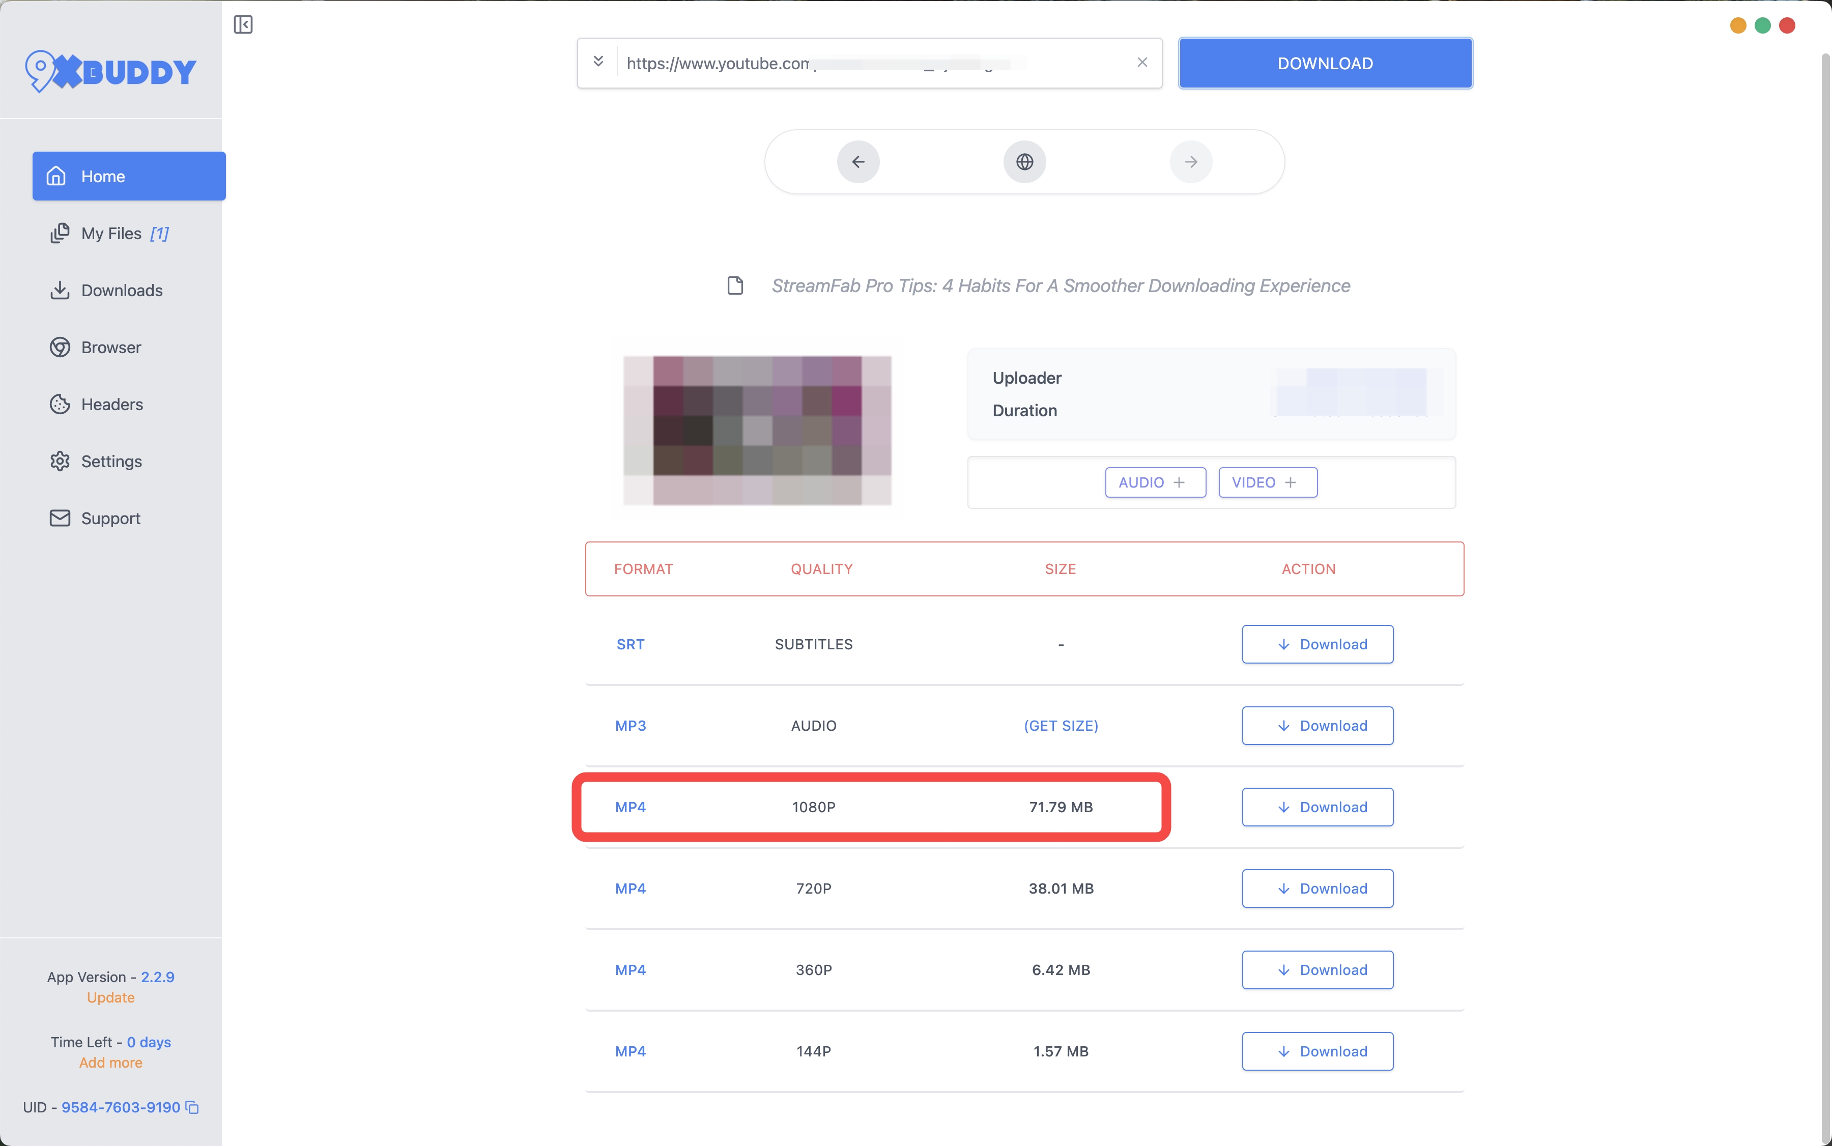
Task: Click the video title text
Action: [x=1061, y=286]
